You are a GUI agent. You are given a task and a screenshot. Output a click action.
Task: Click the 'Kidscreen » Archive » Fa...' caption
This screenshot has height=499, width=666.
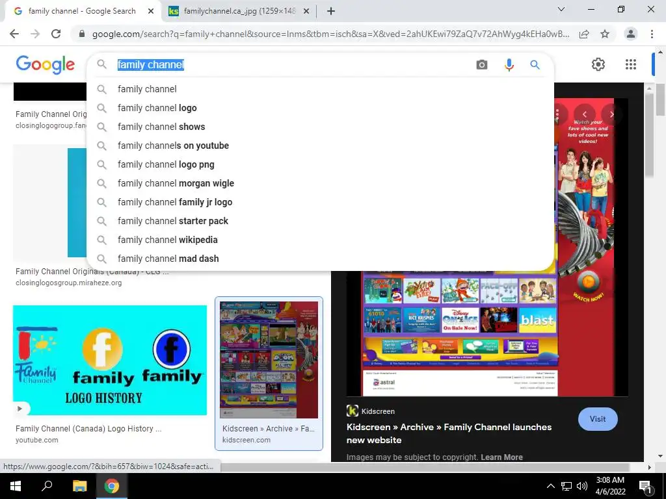(x=269, y=429)
